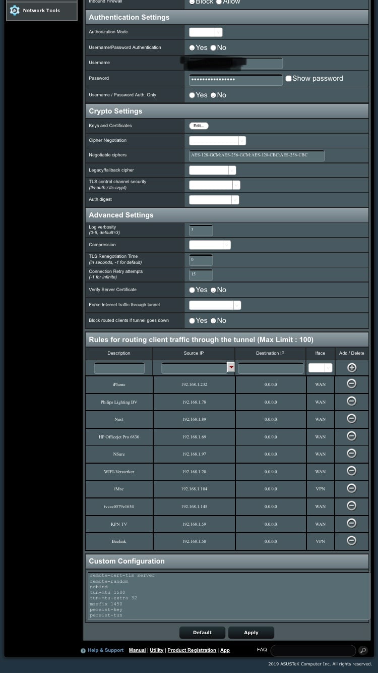Image resolution: width=378 pixels, height=673 pixels.
Task: Select No for Block routed clients
Action: click(x=213, y=321)
